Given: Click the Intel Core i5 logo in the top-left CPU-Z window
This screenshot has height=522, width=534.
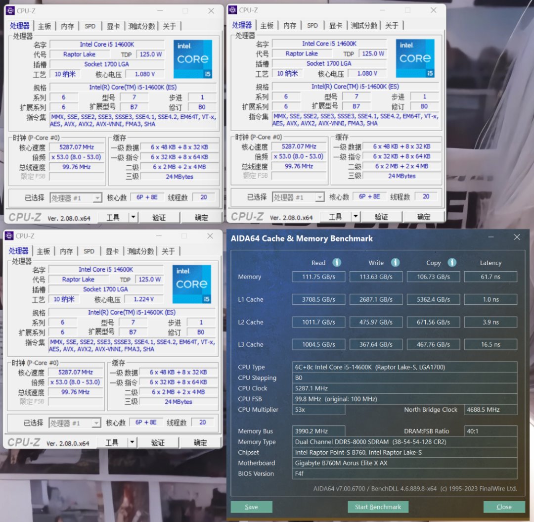Looking at the screenshot, I should pyautogui.click(x=193, y=59).
